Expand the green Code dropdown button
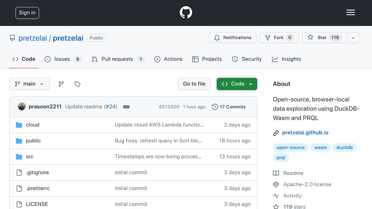Viewport: 372px width, 209px height. (x=237, y=84)
